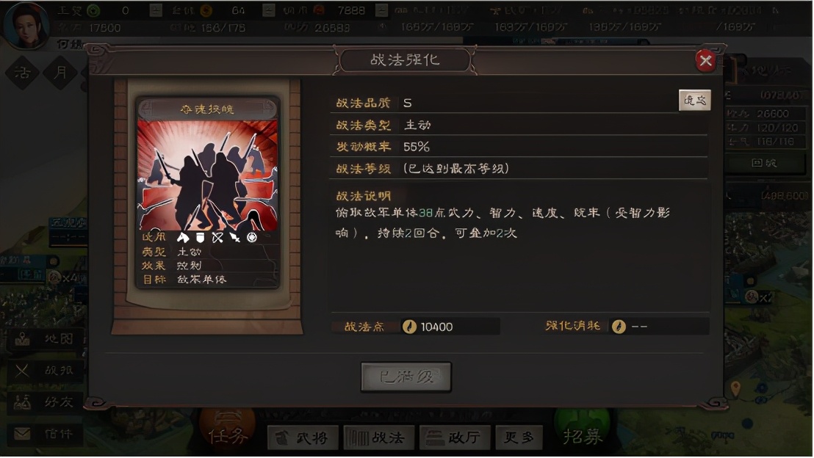Close the 战法强化 dialog with red X
This screenshot has height=458, width=814.
[x=705, y=61]
